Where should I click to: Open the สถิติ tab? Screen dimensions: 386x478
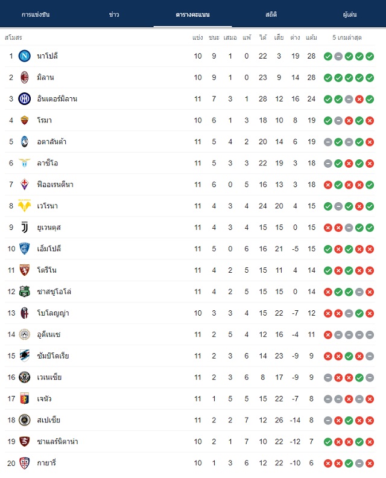(x=271, y=14)
